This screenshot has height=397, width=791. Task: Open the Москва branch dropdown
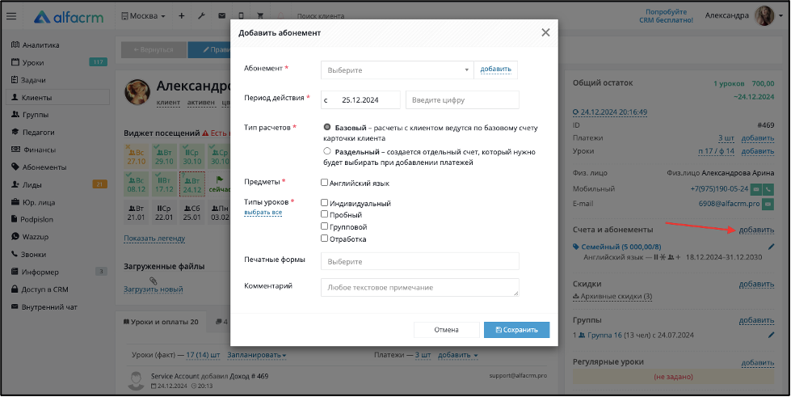[144, 16]
